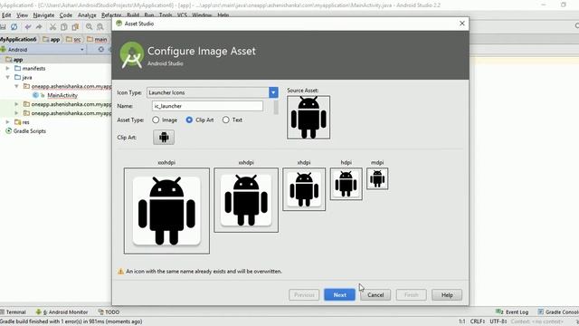Viewport: 579px width, 326px height.
Task: Expand the manifests folder arrow
Action: click(x=8, y=69)
